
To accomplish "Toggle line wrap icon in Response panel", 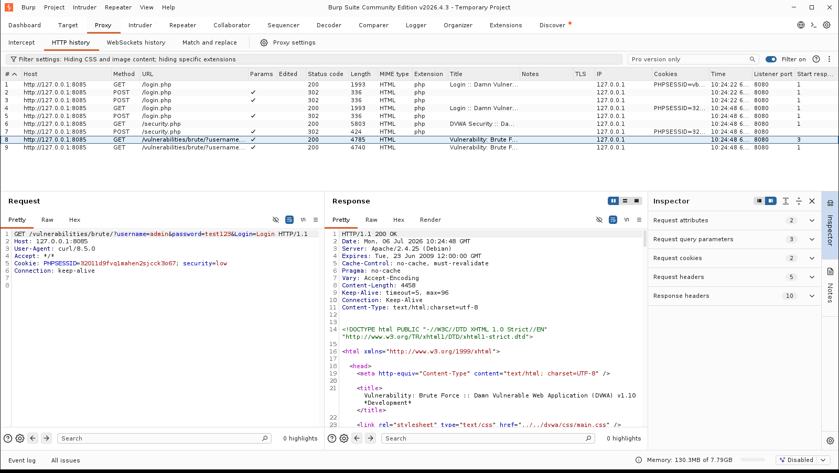I will click(x=613, y=220).
